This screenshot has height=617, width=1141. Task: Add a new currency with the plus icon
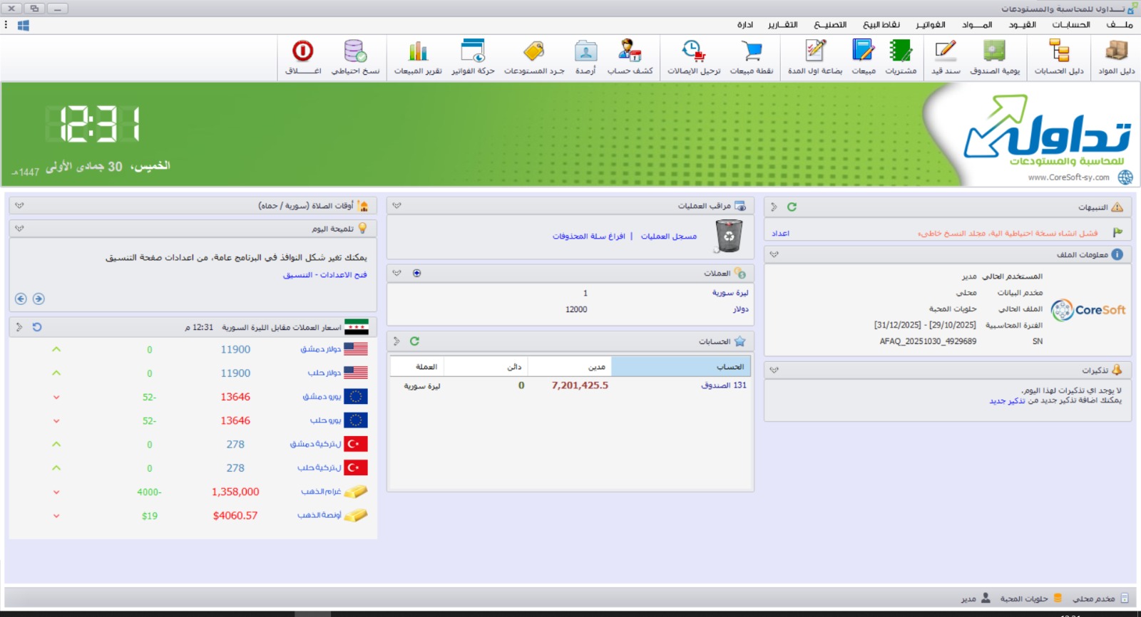(x=417, y=273)
